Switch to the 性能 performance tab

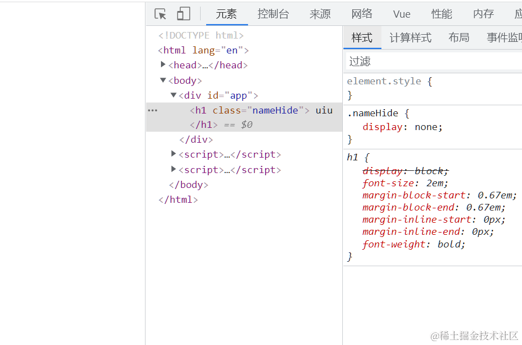click(x=442, y=14)
